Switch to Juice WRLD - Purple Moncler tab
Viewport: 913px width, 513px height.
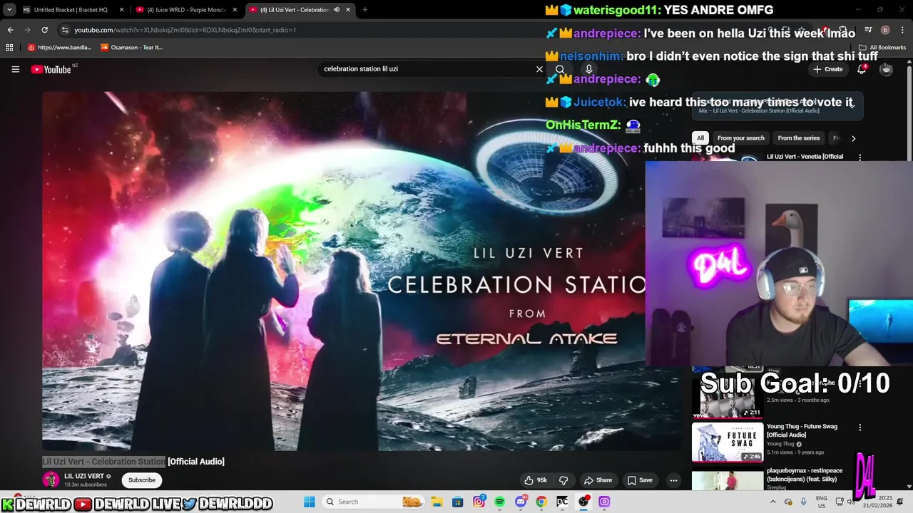(185, 10)
